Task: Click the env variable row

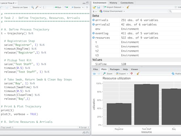Action: pos(136,29)
